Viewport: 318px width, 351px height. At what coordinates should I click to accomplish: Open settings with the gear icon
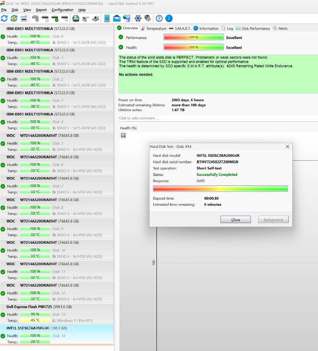pyautogui.click(x=138, y=18)
